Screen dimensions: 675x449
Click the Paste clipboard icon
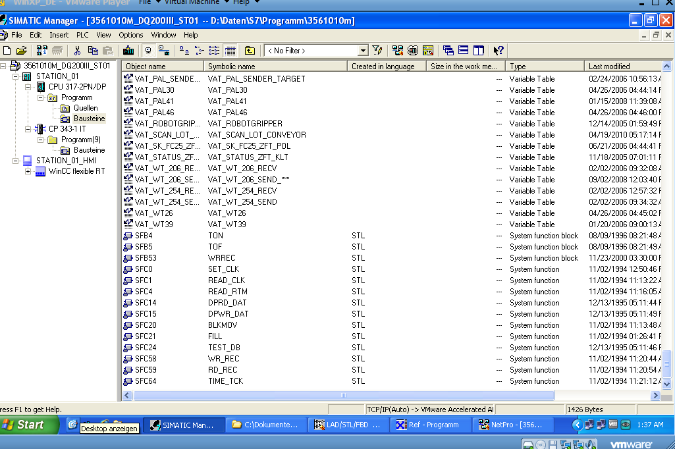coord(107,51)
